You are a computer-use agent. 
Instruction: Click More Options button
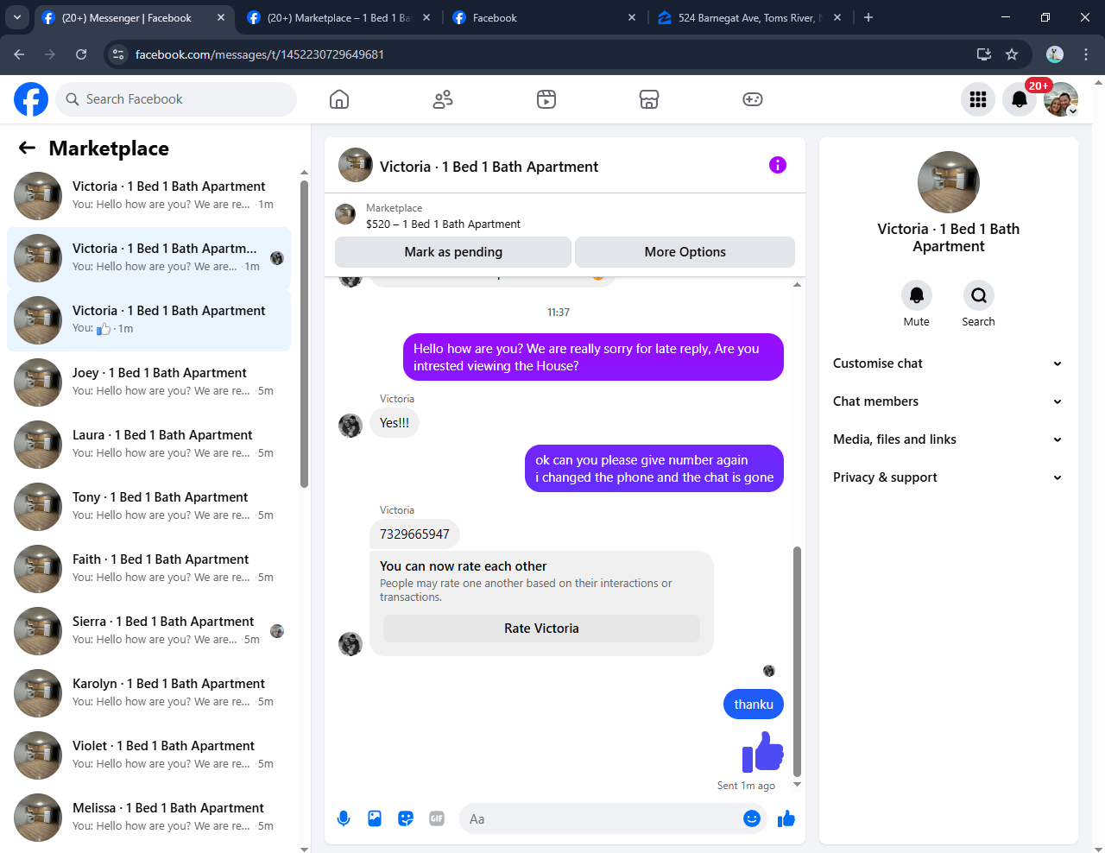pyautogui.click(x=685, y=252)
